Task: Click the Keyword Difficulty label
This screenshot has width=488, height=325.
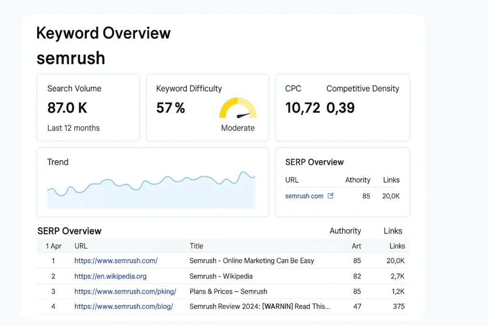Action: pyautogui.click(x=189, y=89)
